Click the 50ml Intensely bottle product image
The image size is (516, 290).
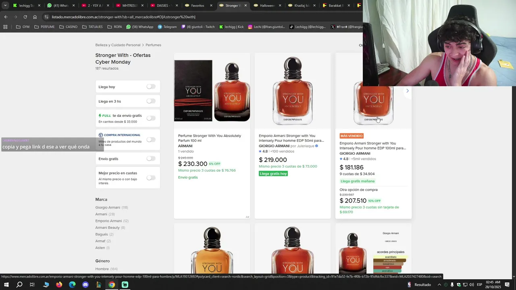click(293, 91)
